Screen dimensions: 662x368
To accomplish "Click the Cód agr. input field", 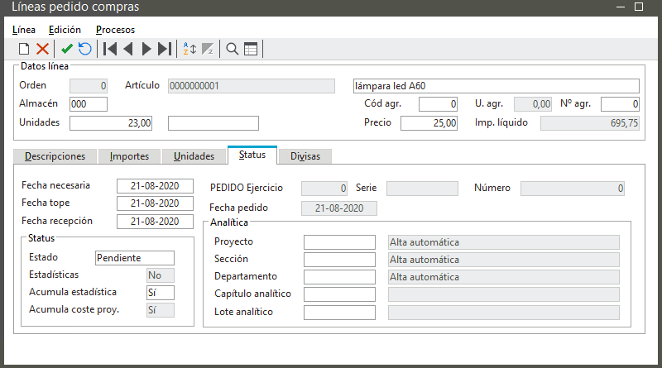I will [x=438, y=104].
